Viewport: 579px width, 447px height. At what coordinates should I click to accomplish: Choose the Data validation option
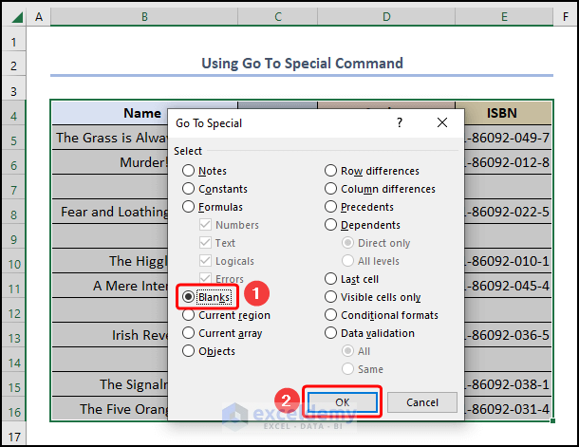(331, 333)
